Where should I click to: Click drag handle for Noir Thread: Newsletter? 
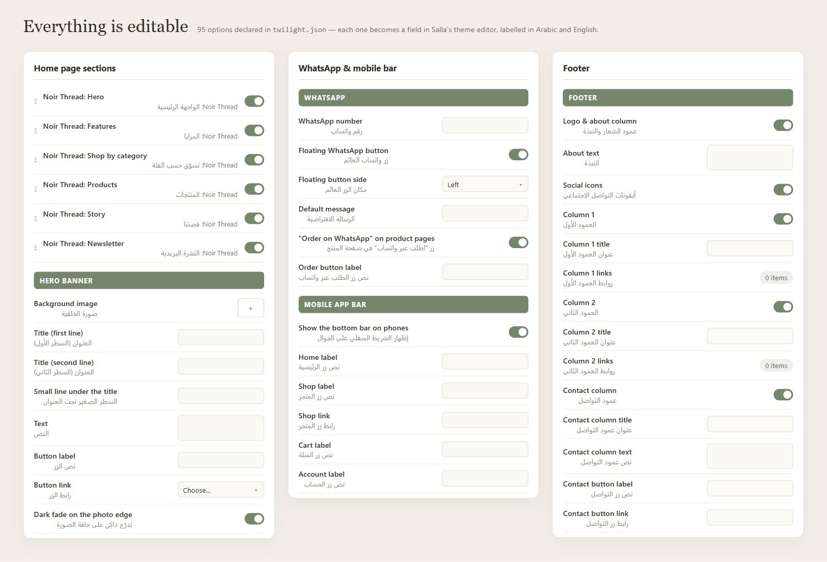point(36,248)
